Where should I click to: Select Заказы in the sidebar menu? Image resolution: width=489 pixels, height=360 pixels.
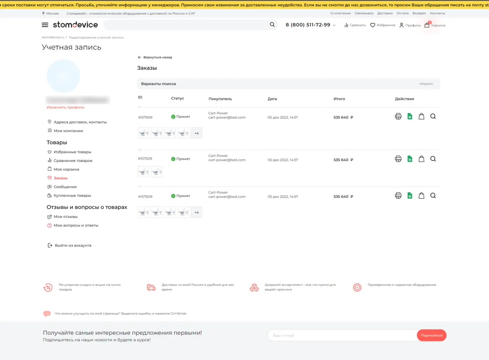(x=57, y=178)
